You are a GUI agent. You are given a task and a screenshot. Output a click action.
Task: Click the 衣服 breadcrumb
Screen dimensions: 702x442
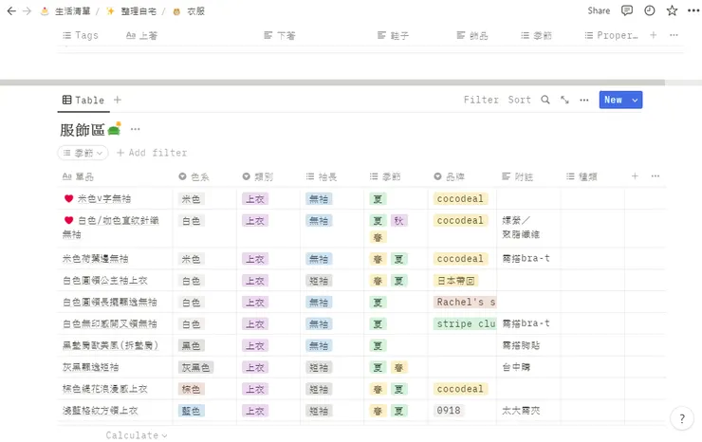pos(195,11)
